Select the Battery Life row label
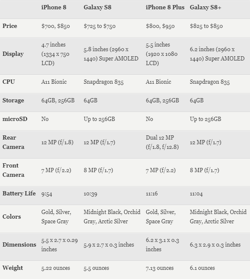 (x=19, y=193)
